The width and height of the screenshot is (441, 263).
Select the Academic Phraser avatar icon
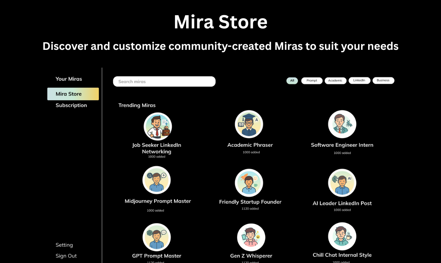pos(249,124)
